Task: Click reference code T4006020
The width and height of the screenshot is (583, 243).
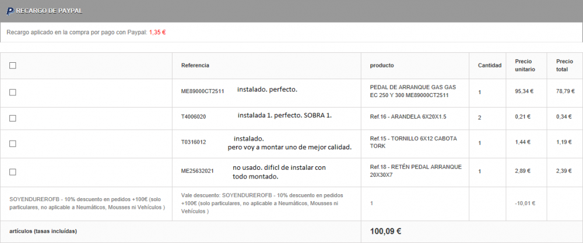Action: 194,117
